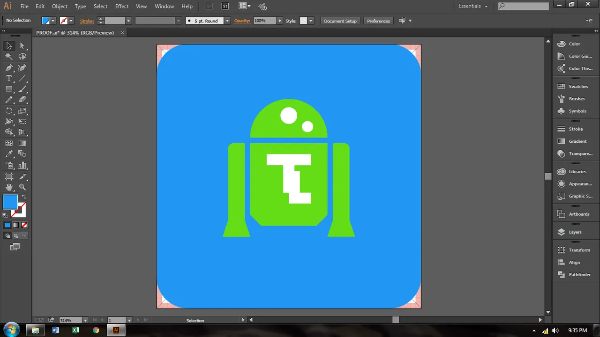This screenshot has width=600, height=337.
Task: Select the Pen tool
Action: tap(9, 68)
